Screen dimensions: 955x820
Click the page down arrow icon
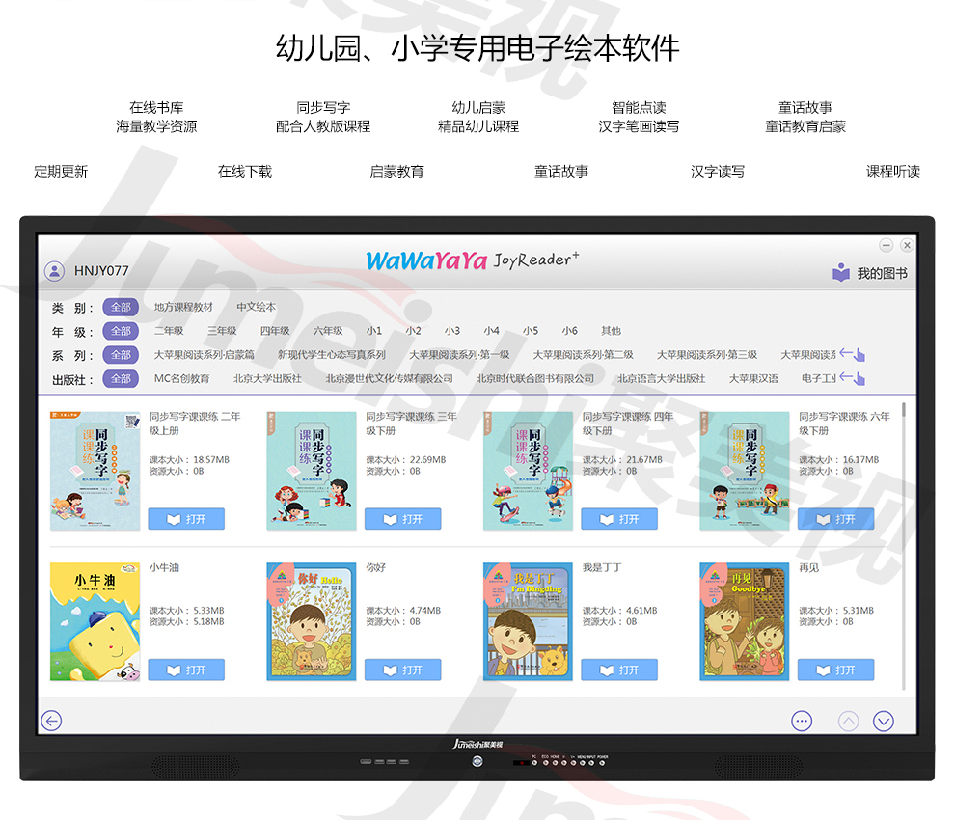pyautogui.click(x=883, y=721)
